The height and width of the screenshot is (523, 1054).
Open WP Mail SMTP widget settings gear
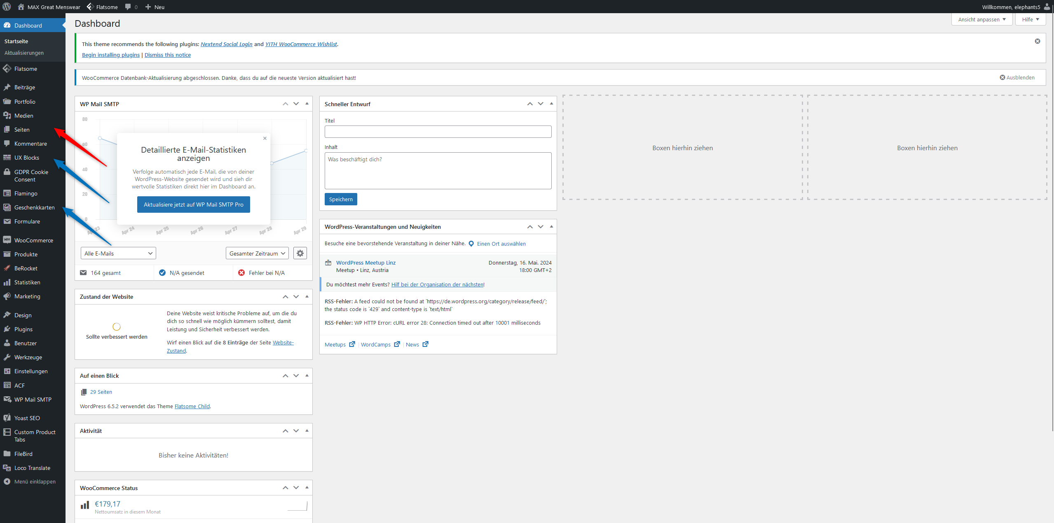click(x=300, y=253)
